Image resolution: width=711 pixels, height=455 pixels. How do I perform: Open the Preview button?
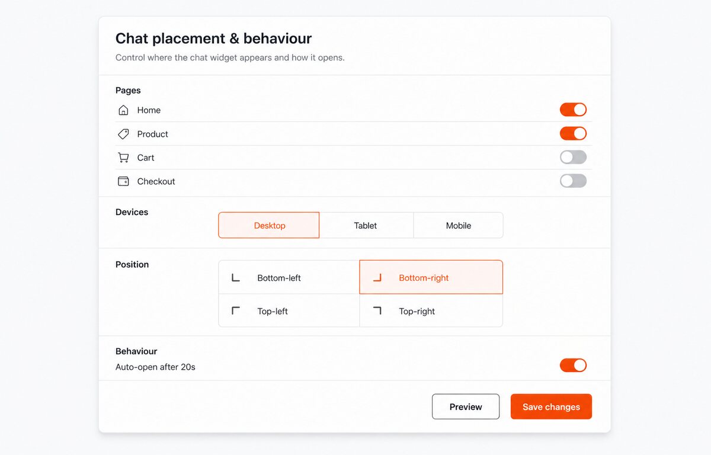click(x=466, y=406)
